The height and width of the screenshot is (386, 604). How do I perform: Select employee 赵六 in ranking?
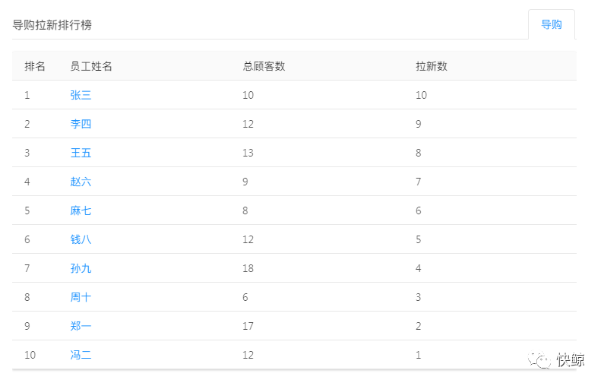coord(81,182)
